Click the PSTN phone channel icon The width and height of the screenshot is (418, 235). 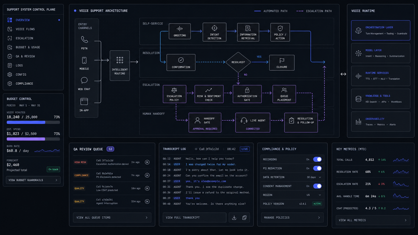point(84,39)
